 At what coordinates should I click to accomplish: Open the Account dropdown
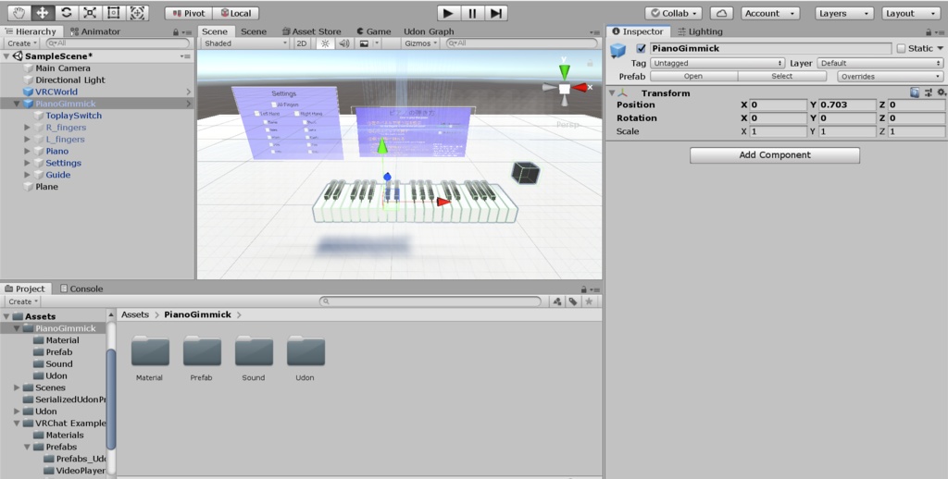click(x=769, y=13)
